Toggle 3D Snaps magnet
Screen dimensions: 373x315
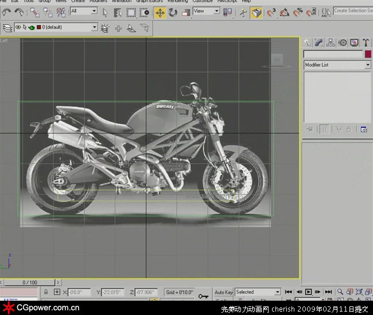click(x=271, y=13)
